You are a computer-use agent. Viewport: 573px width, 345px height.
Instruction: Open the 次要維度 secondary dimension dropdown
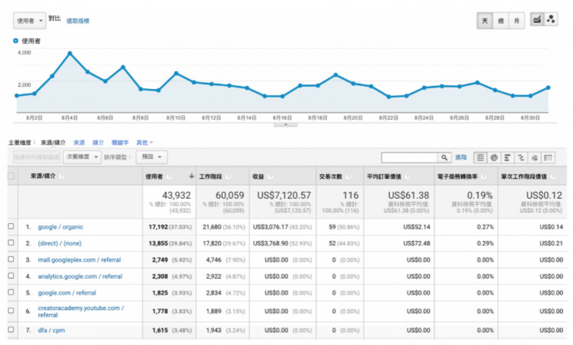(82, 157)
